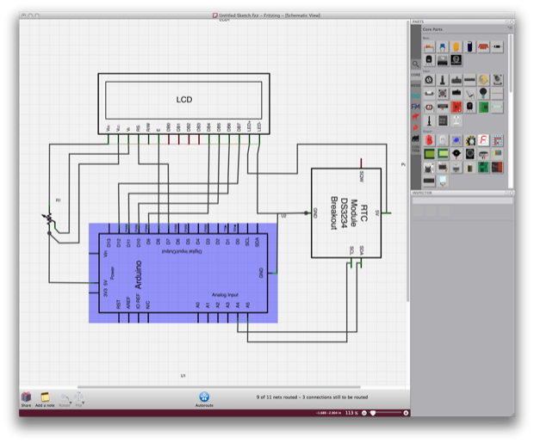Image resolution: width=534 pixels, height=443 pixels.
Task: Click the routing status message text
Action: point(312,397)
